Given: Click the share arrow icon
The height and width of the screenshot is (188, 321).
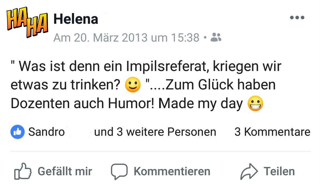Looking at the screenshot, I should (x=249, y=171).
